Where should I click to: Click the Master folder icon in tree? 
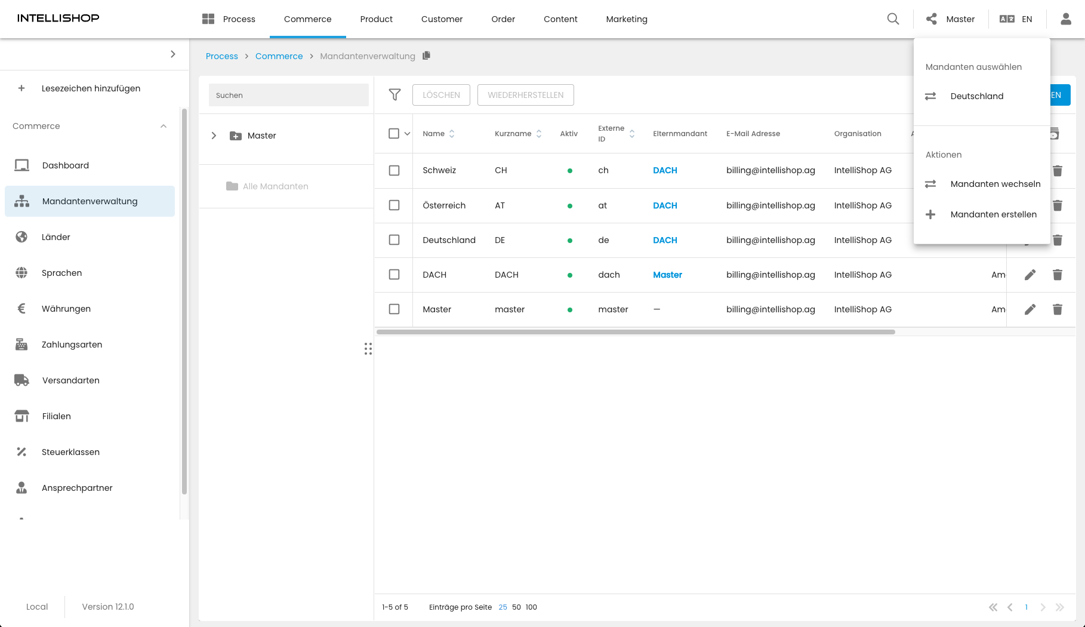pos(236,136)
